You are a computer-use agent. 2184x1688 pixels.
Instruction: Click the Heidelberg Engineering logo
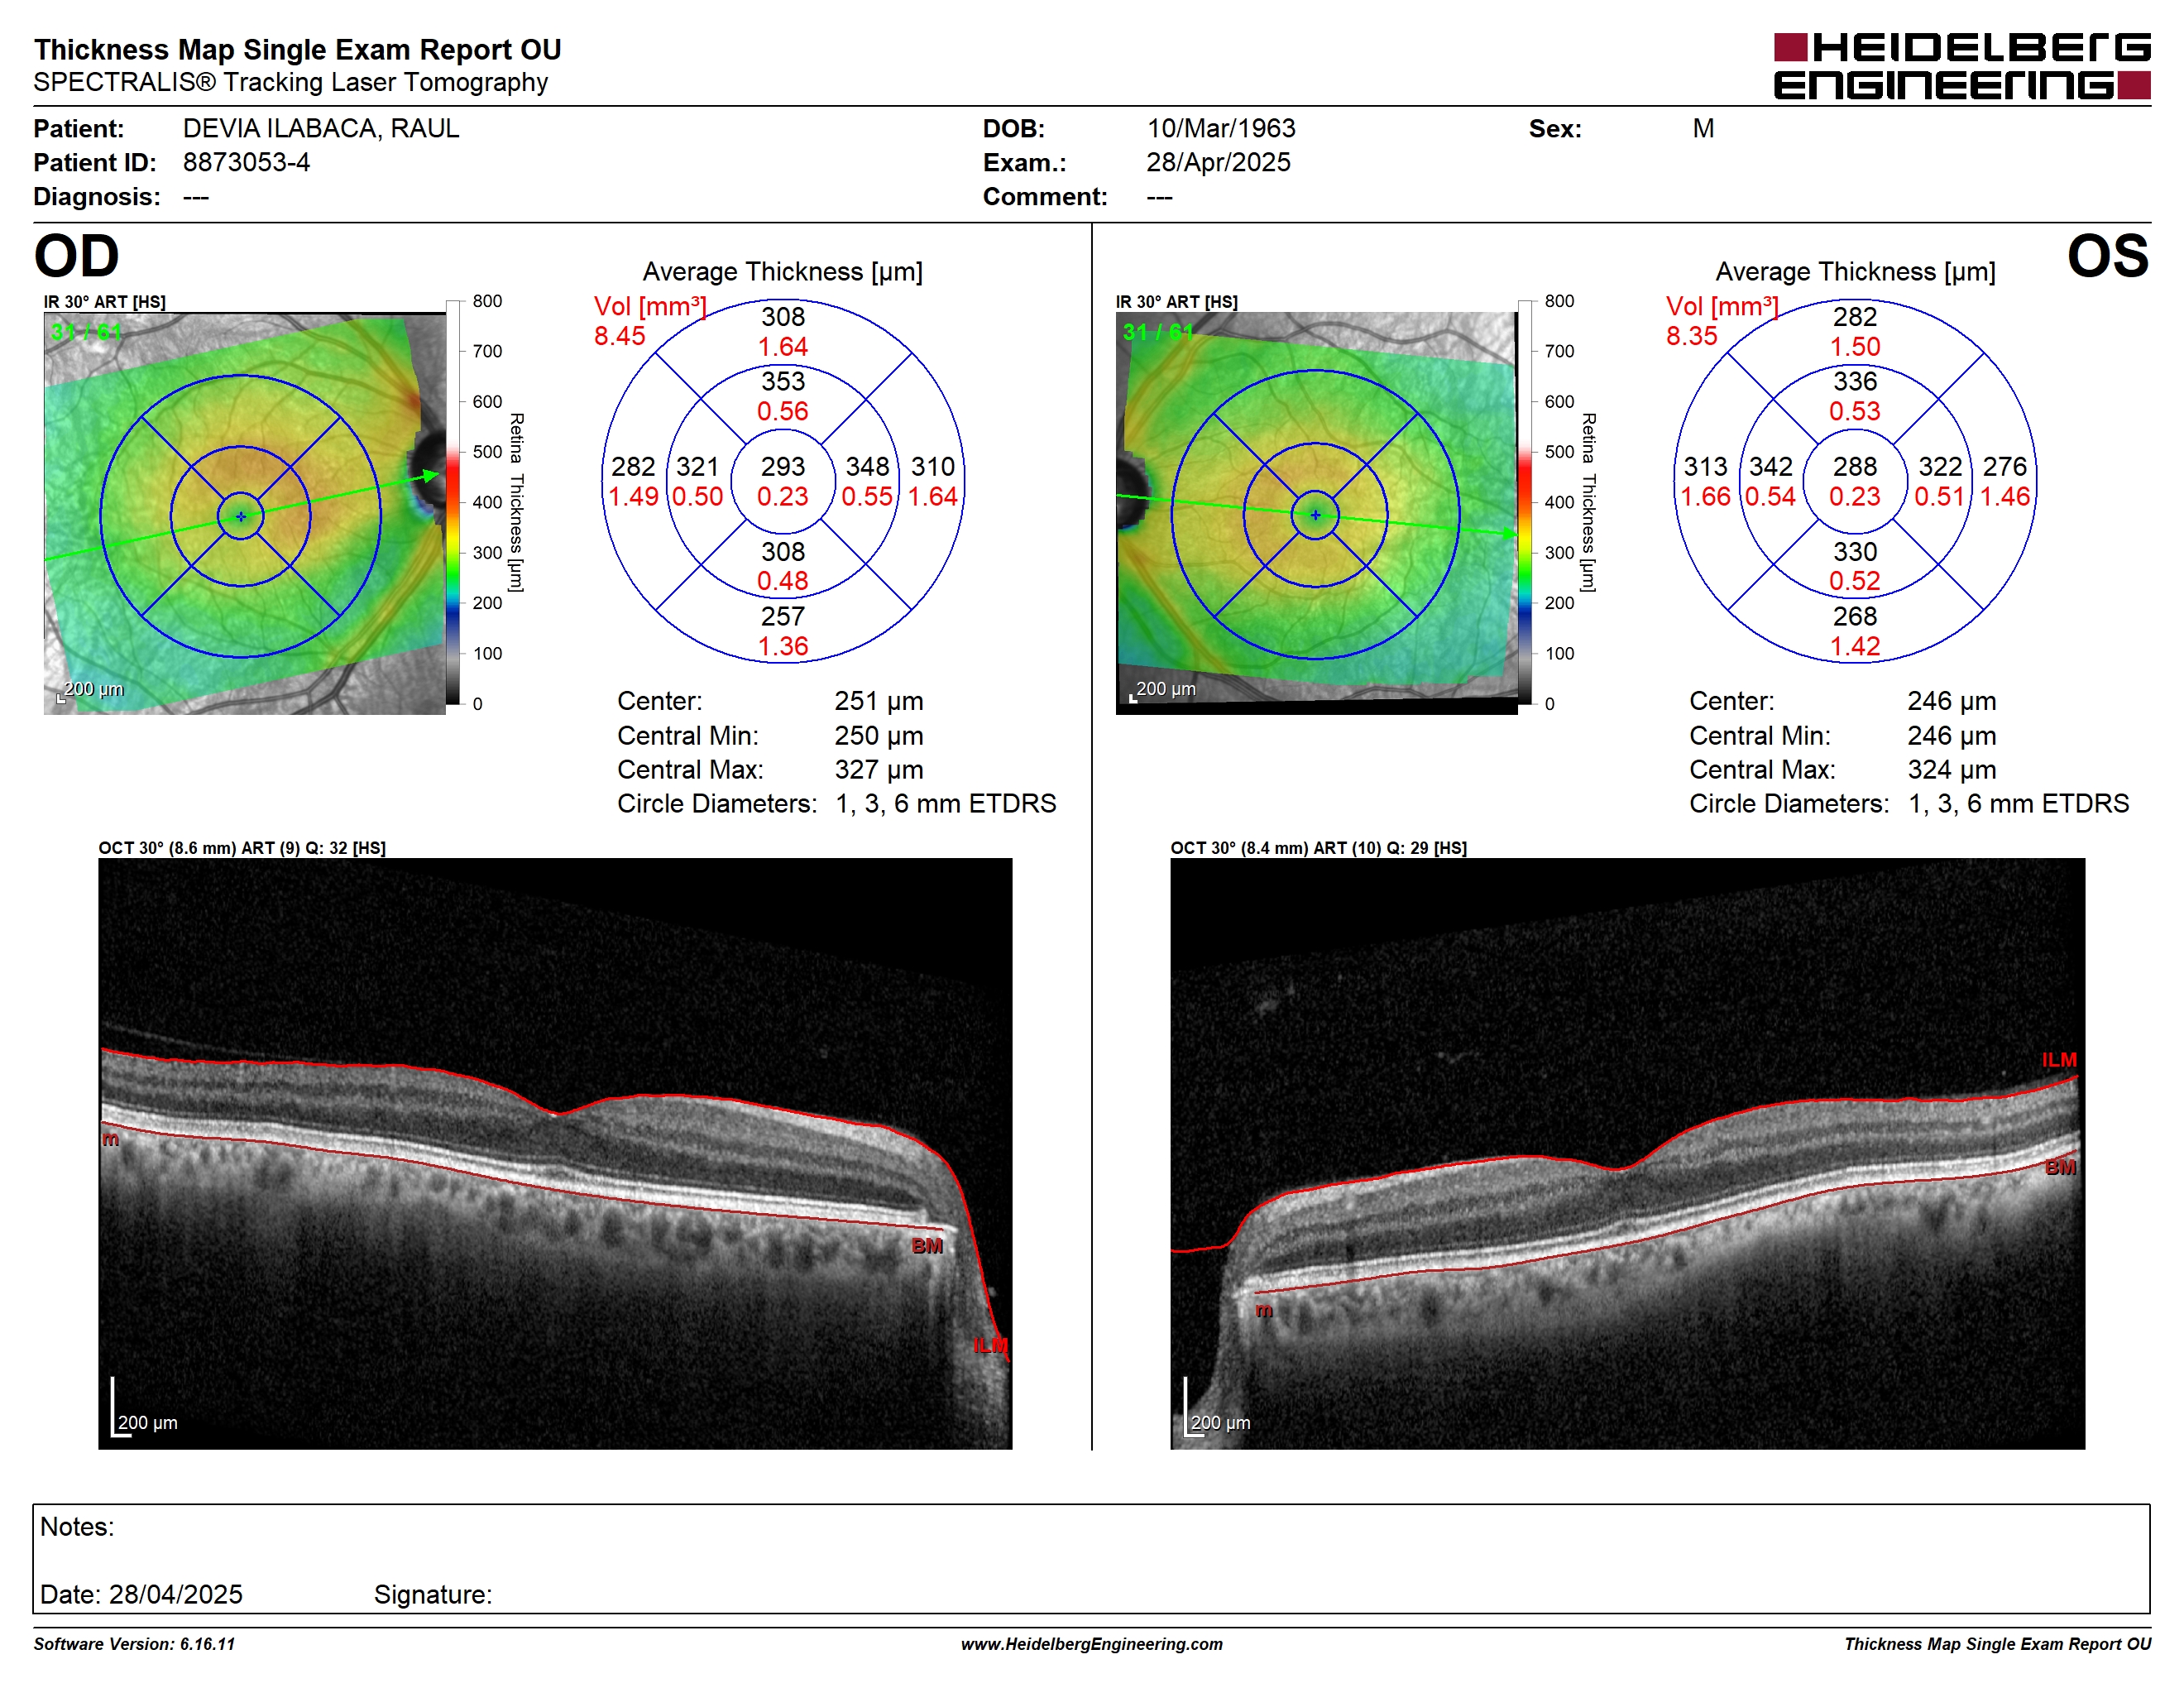[x=1961, y=66]
